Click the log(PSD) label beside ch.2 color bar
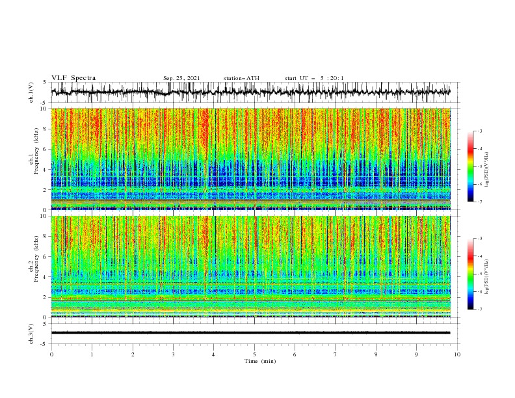 (487, 276)
